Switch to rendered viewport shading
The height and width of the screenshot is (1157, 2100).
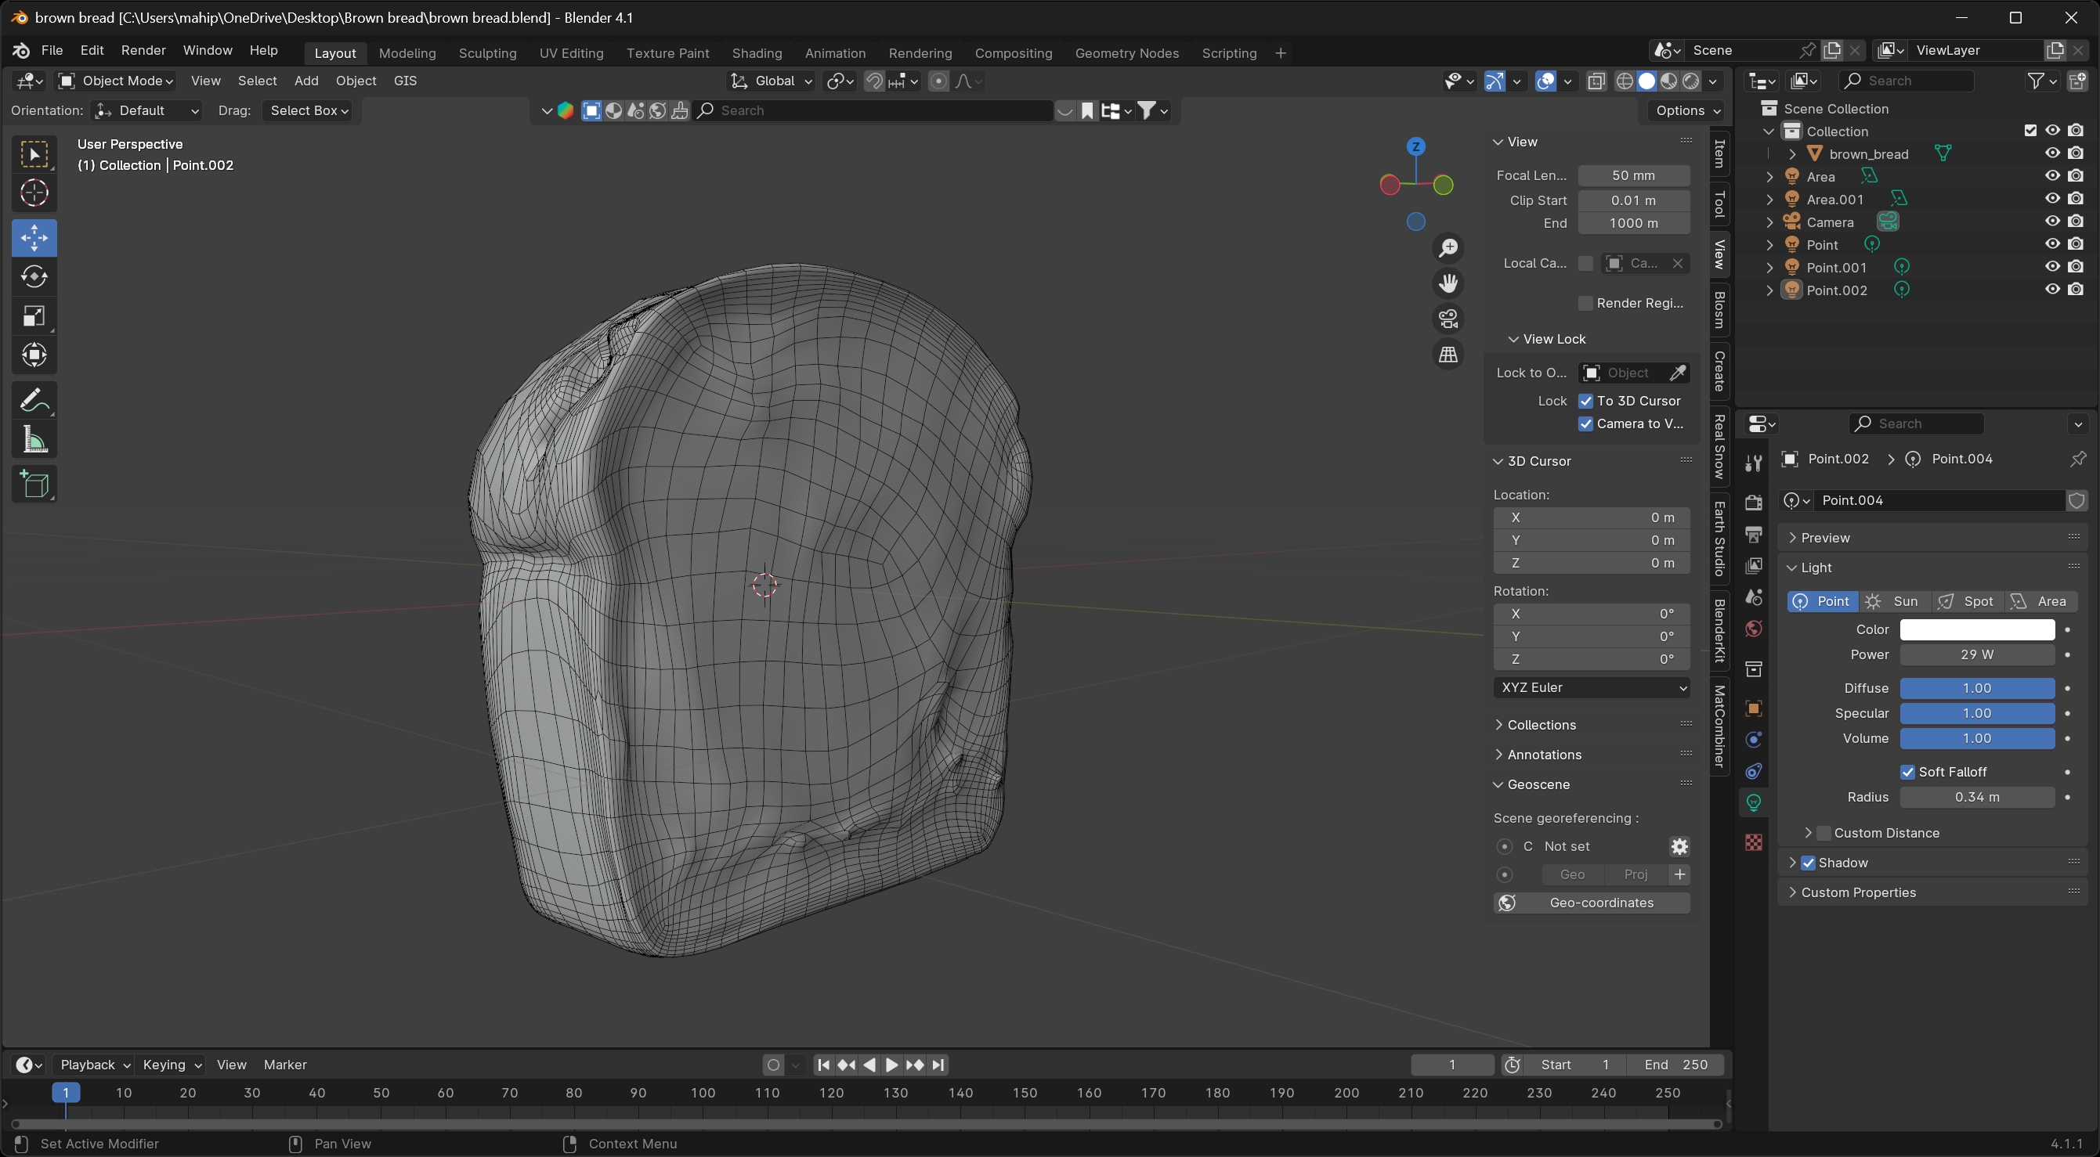(x=1691, y=81)
